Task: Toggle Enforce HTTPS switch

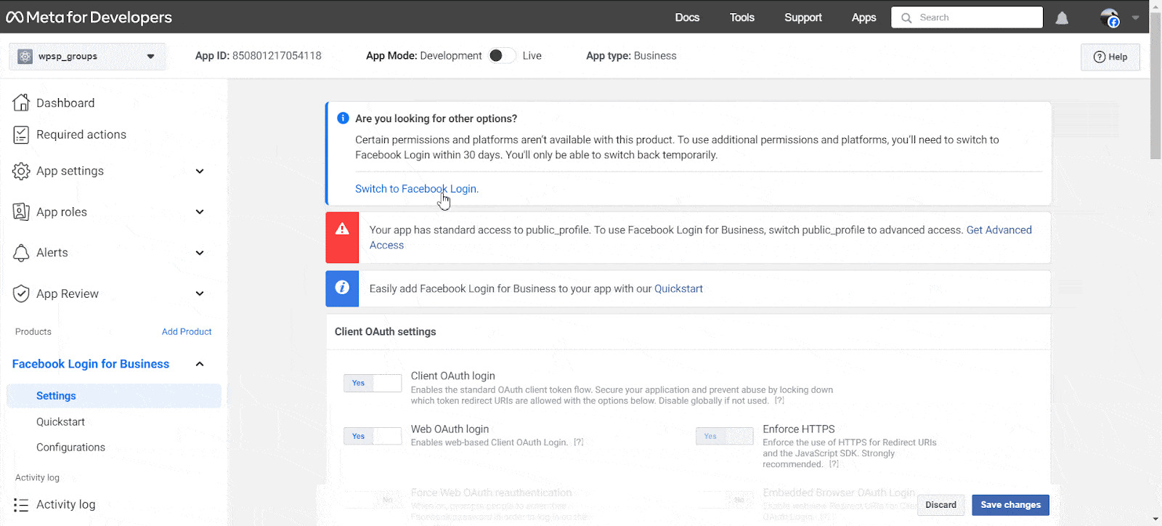Action: [x=725, y=436]
